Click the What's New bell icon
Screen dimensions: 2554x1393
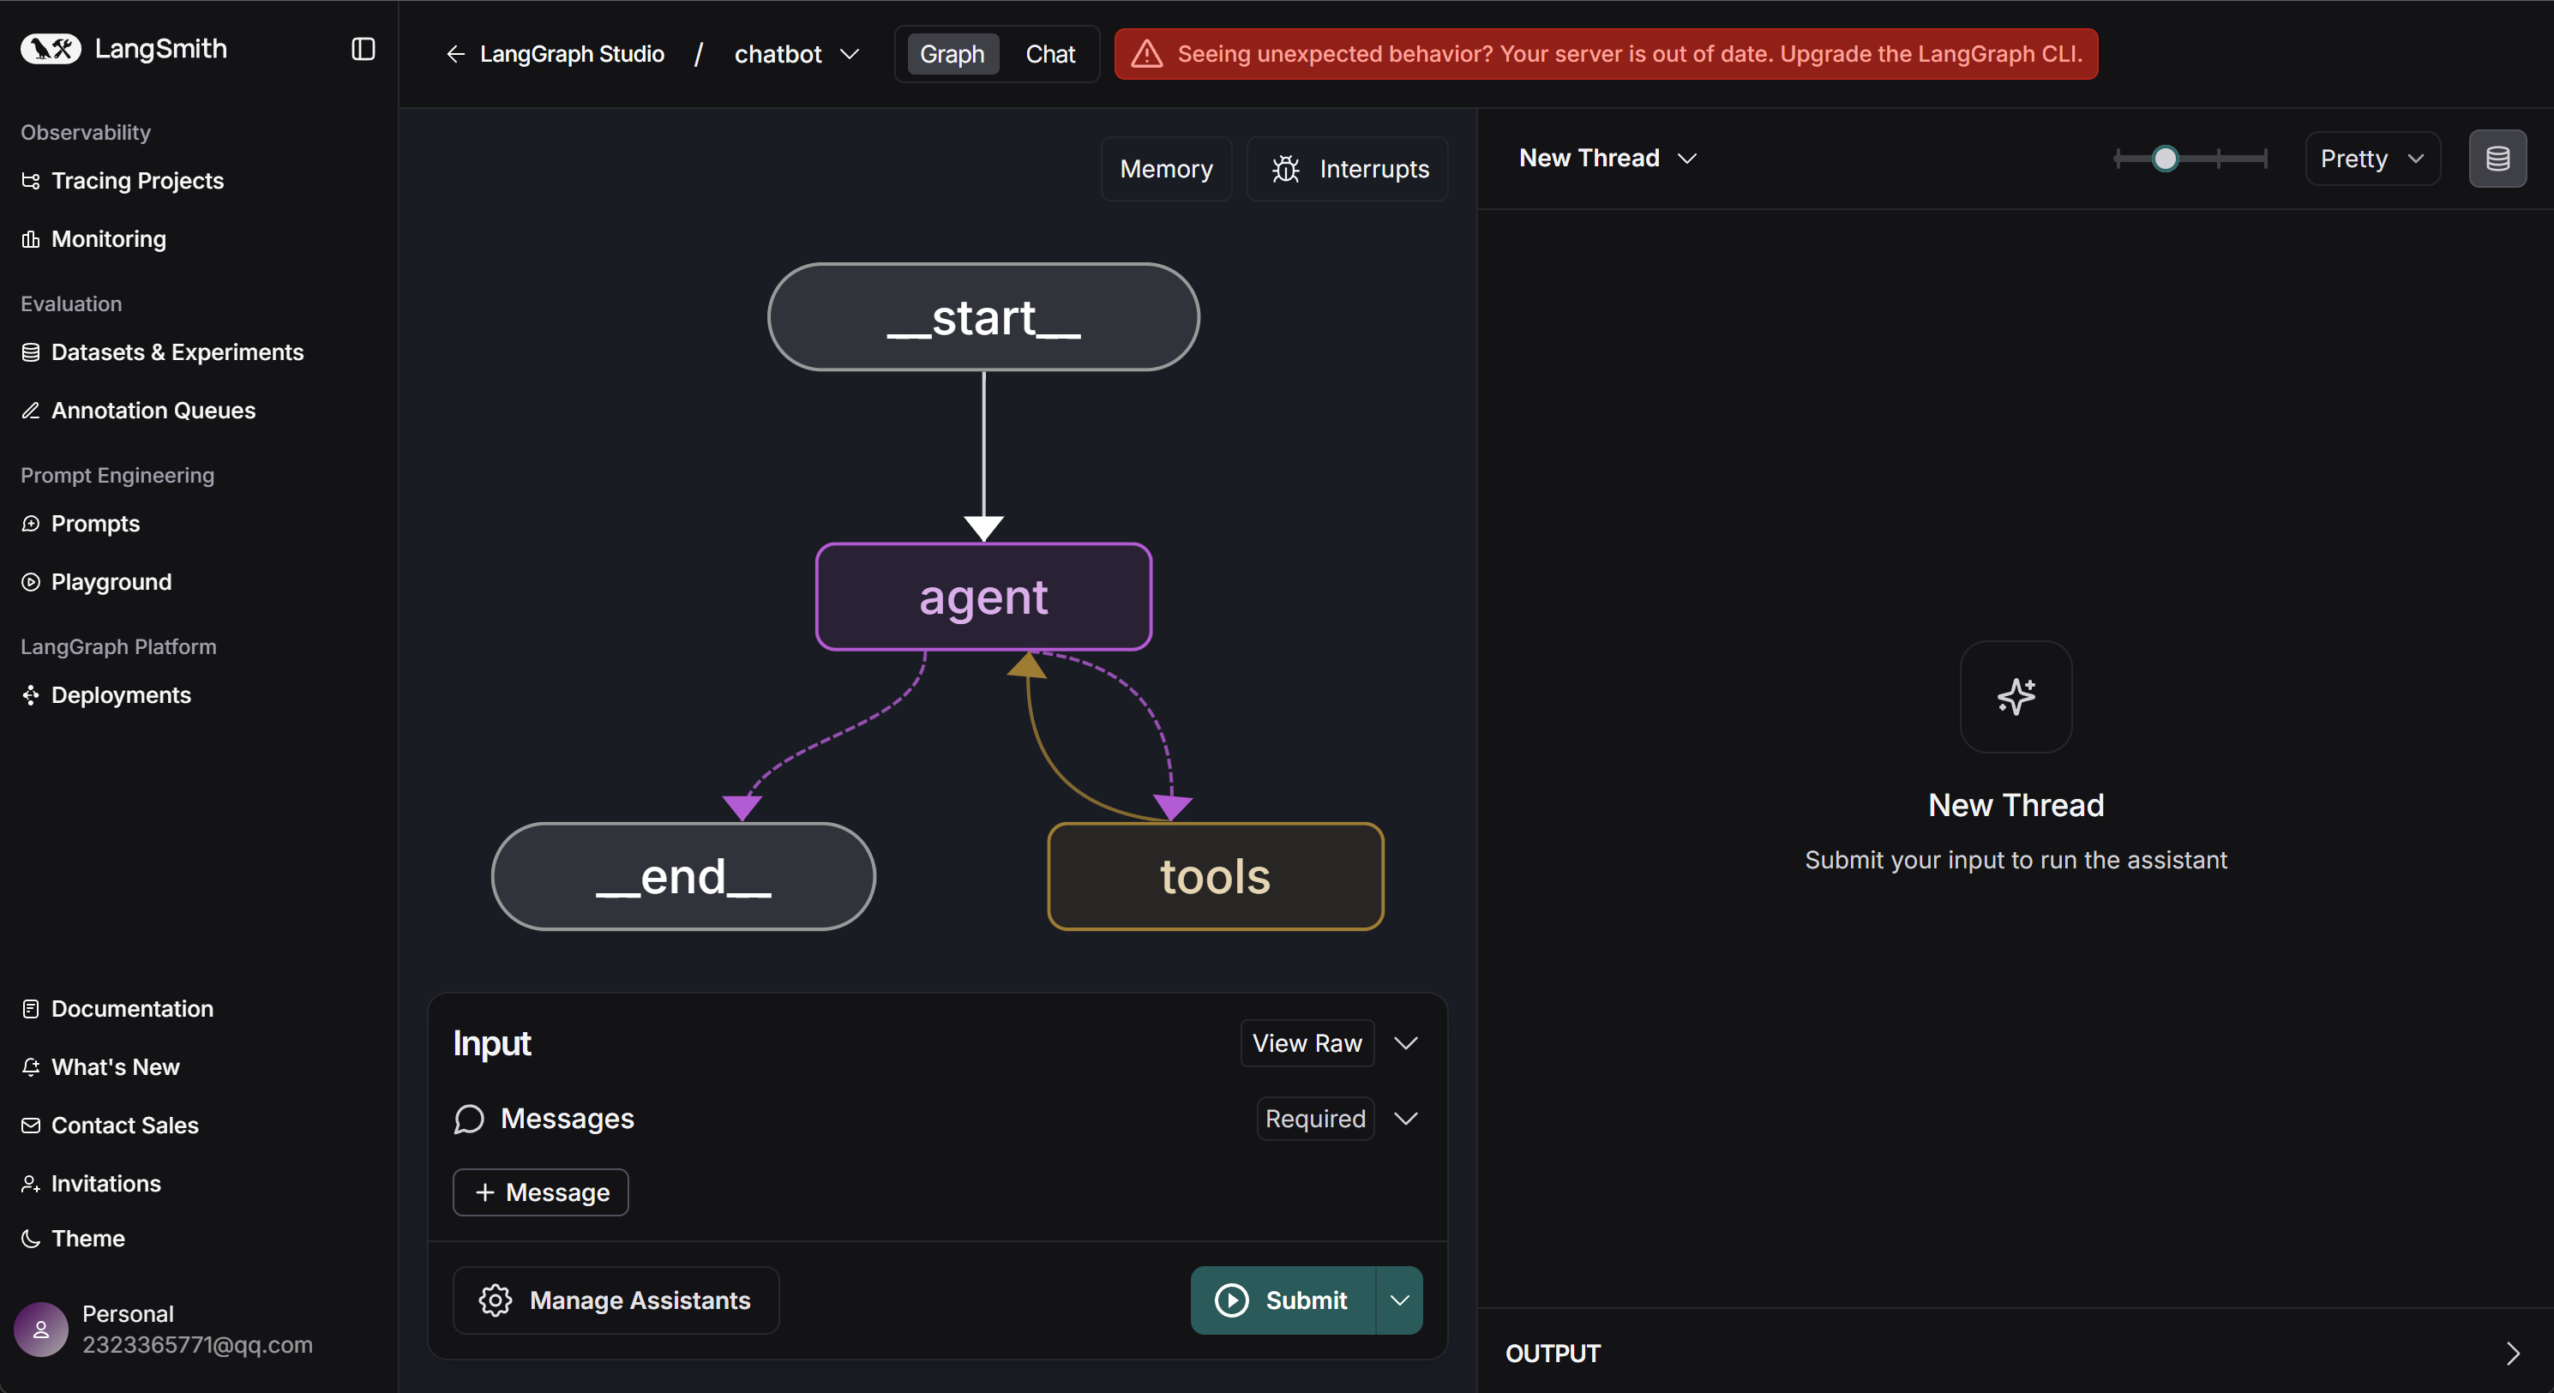[x=31, y=1066]
